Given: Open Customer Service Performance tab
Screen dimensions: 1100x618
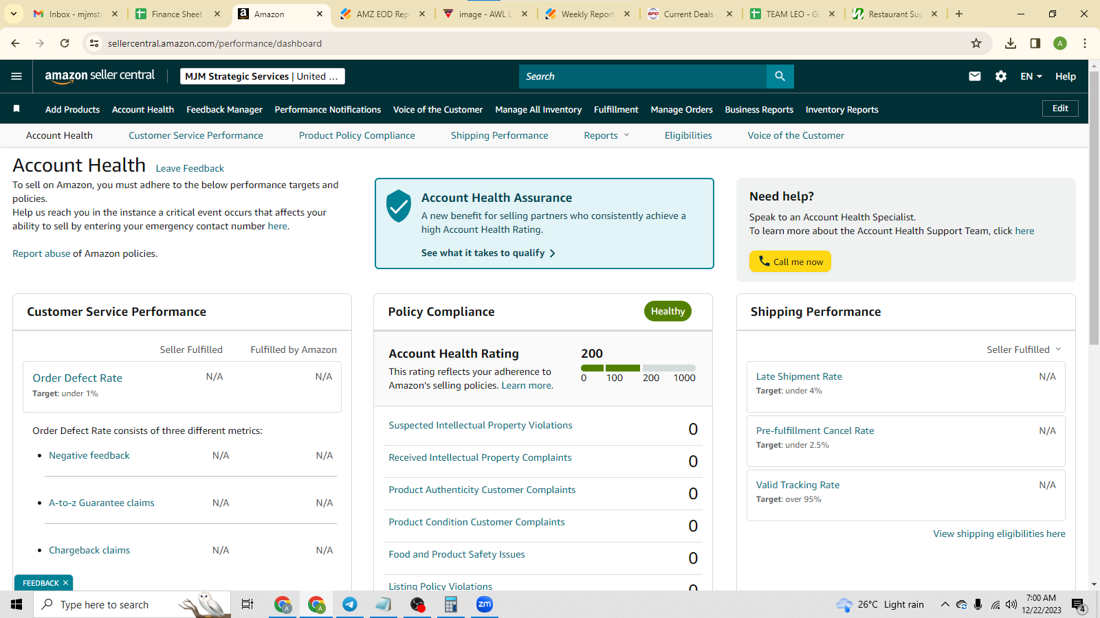Looking at the screenshot, I should click(196, 135).
